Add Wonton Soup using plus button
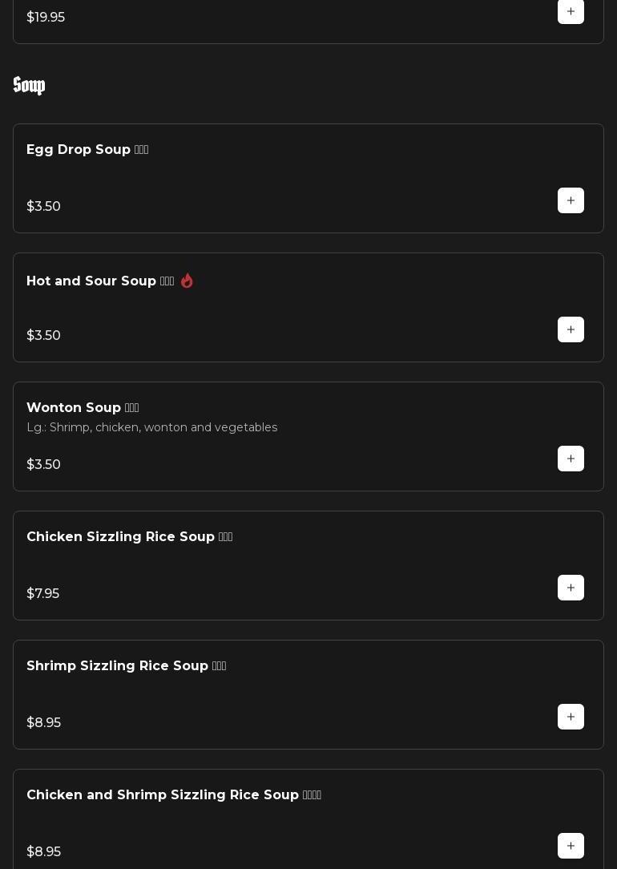Viewport: 617px width, 869px height. tap(571, 459)
